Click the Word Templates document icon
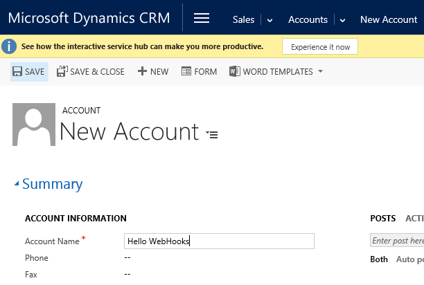 [x=234, y=71]
